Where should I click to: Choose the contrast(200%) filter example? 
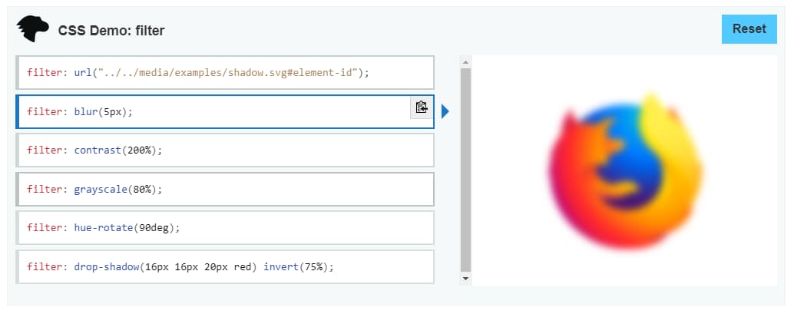[x=225, y=150]
